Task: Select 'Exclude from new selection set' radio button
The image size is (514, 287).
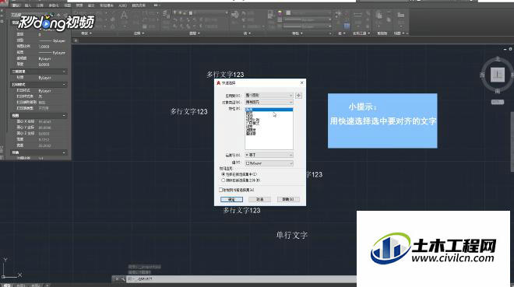Action: [224, 180]
